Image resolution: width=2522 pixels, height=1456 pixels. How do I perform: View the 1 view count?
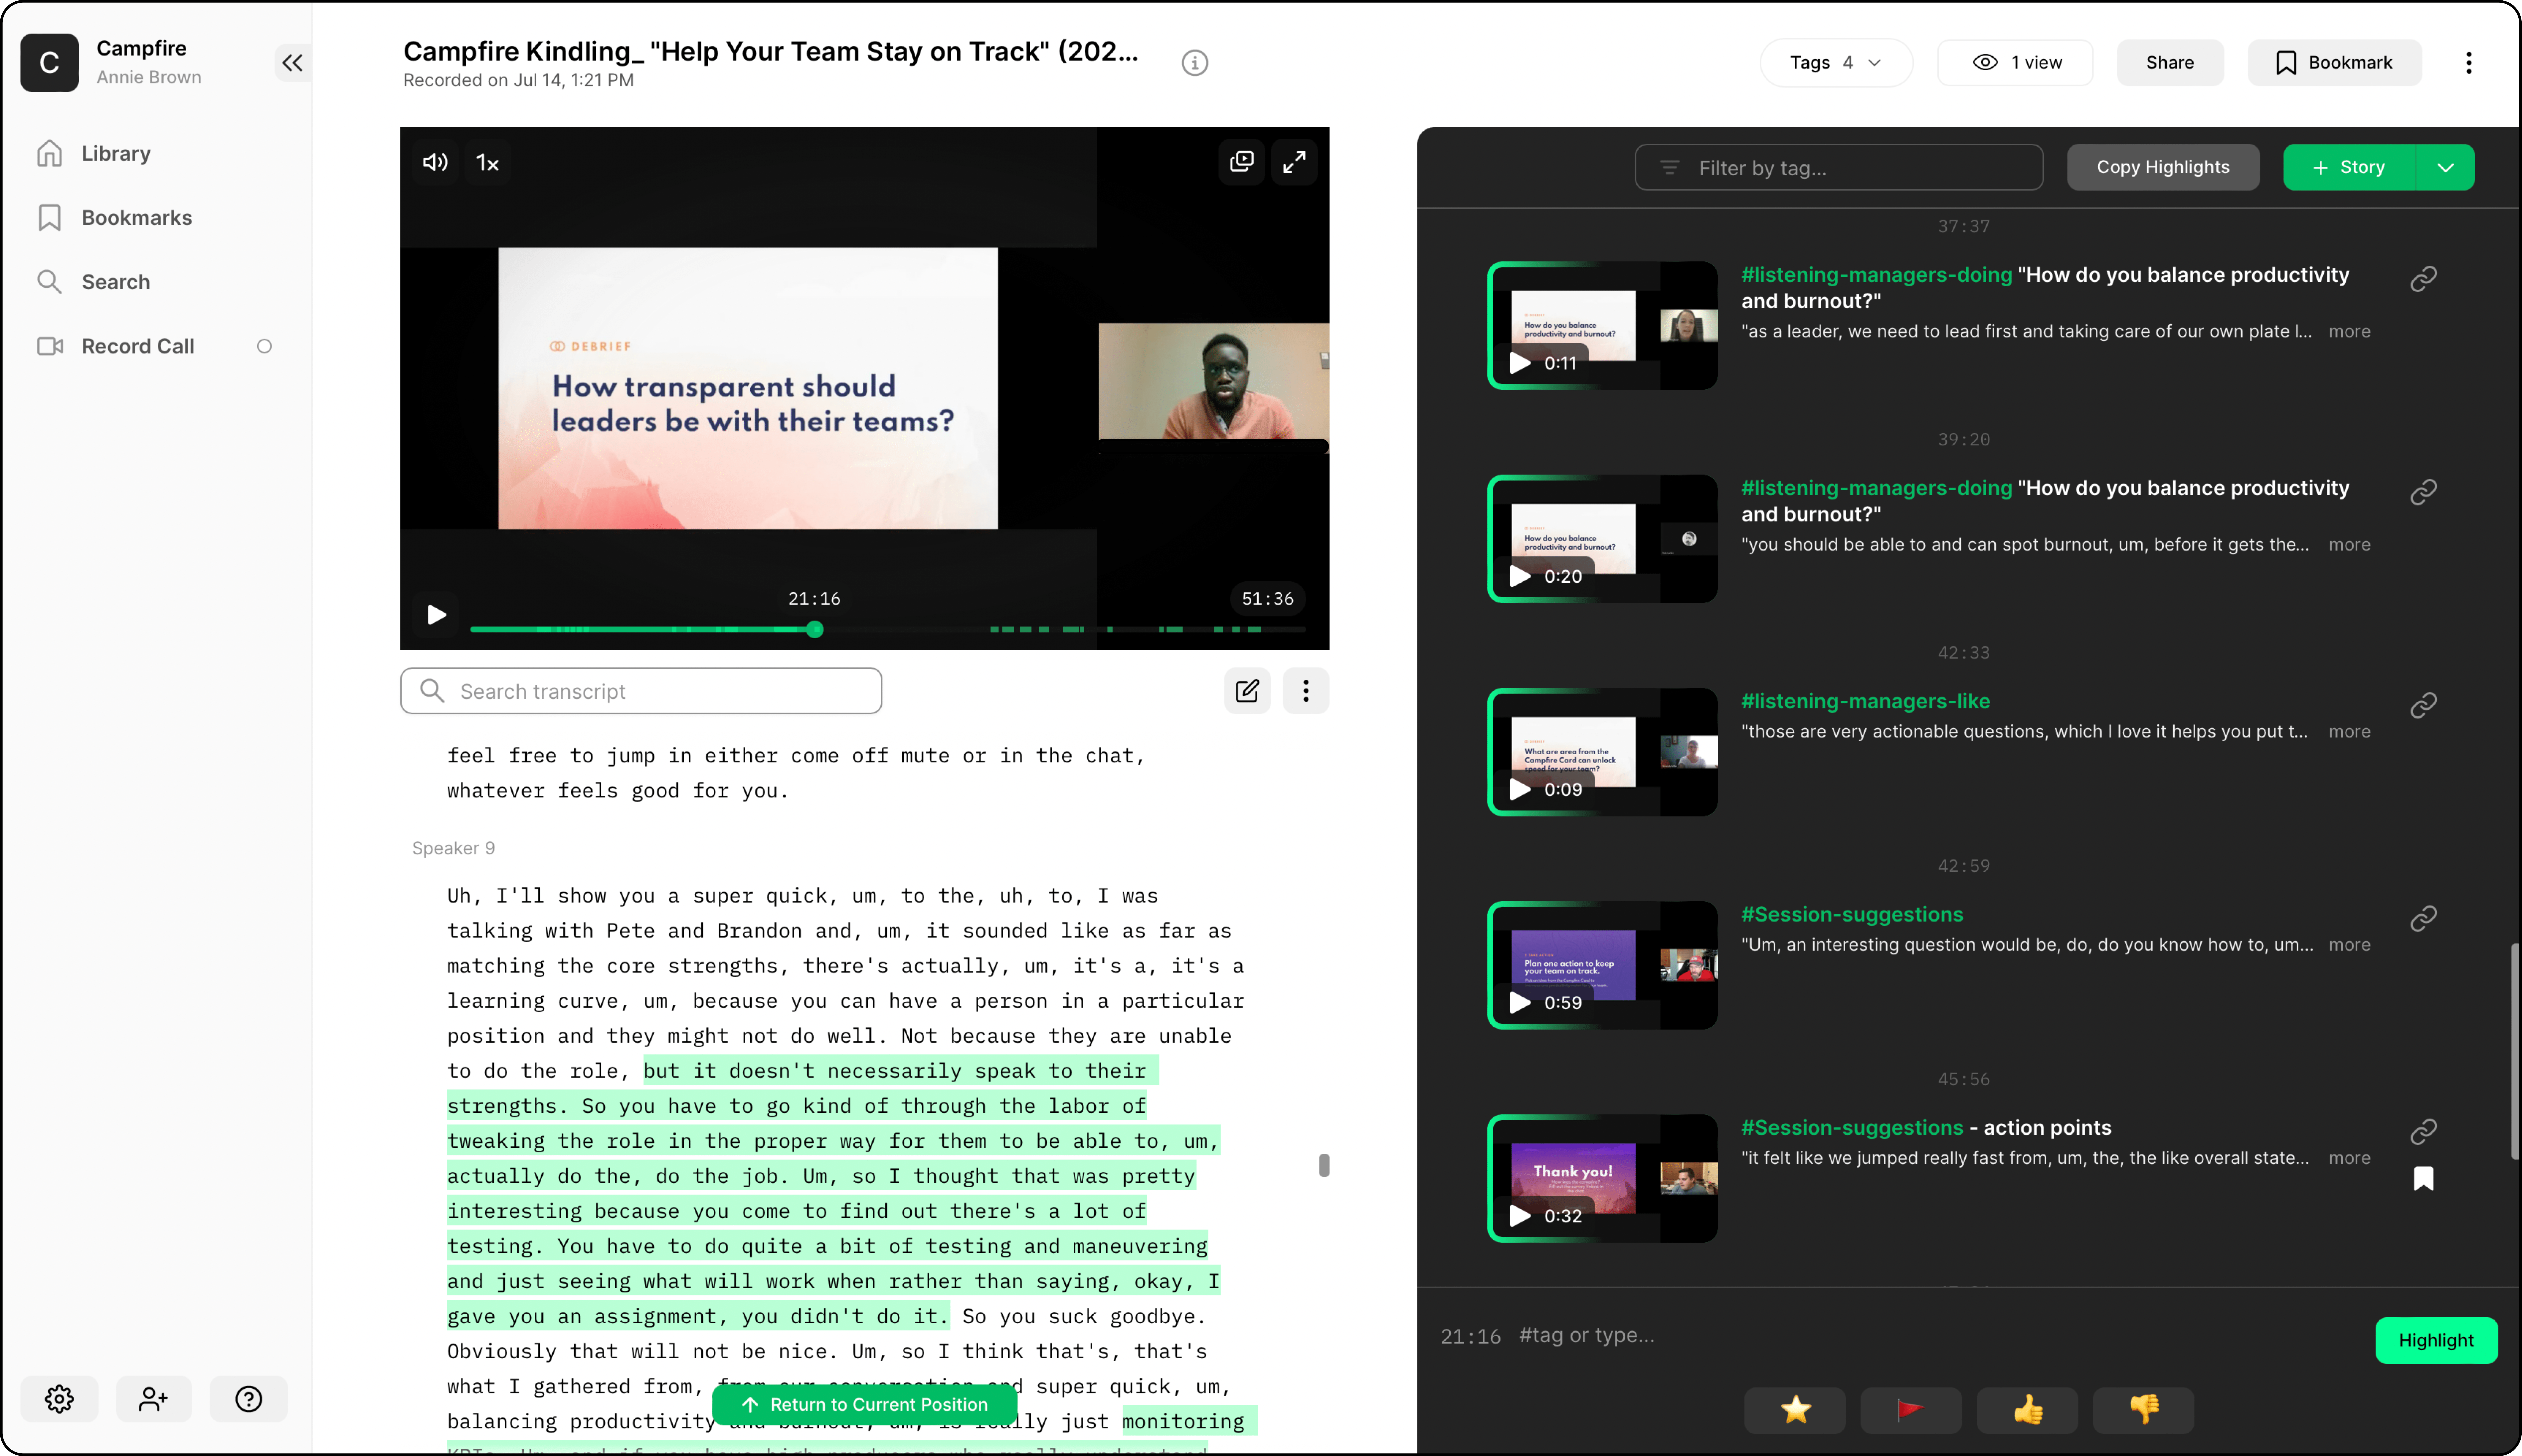[x=2015, y=63]
